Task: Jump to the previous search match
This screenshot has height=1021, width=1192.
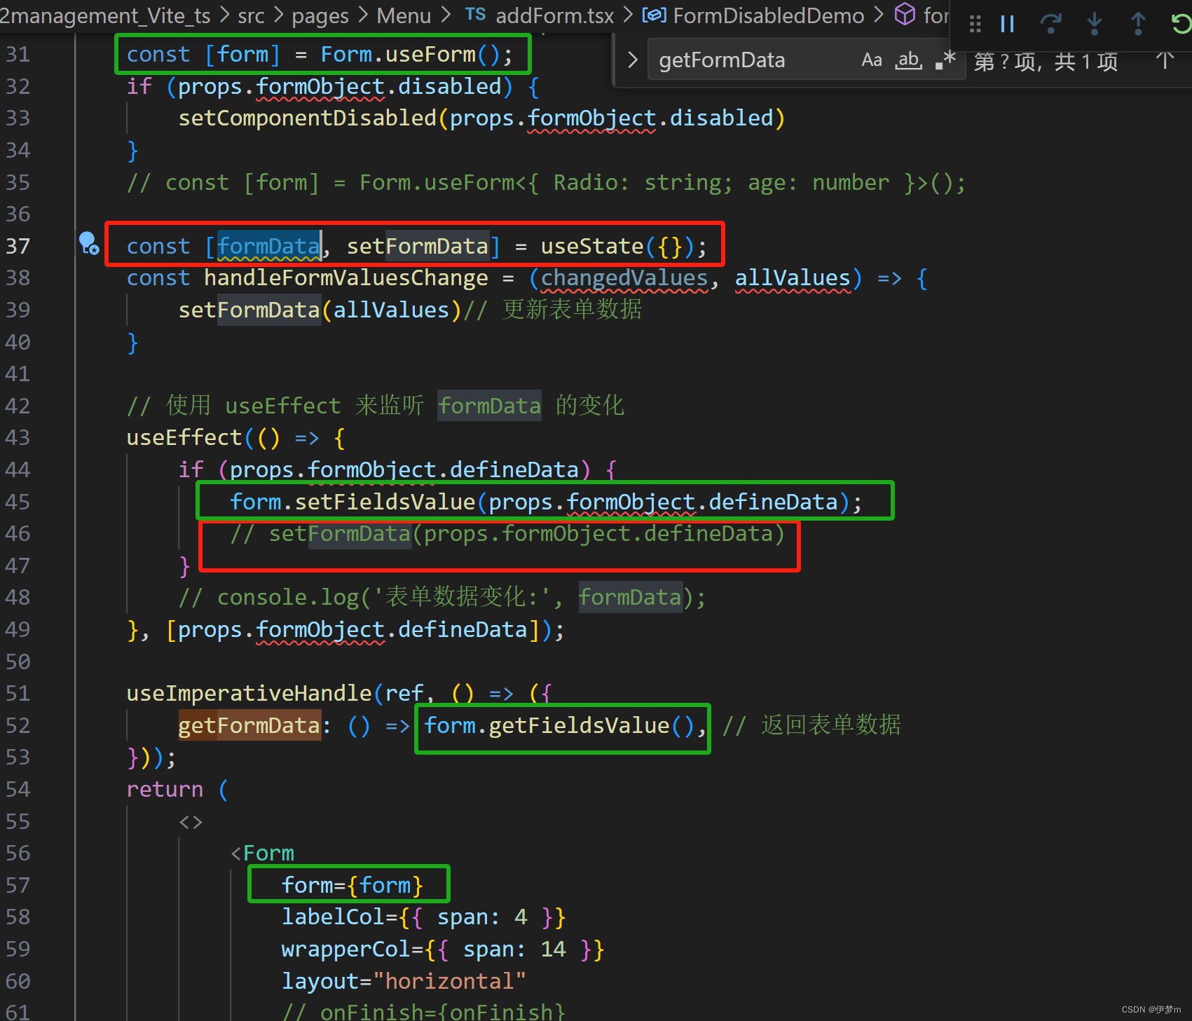Action: coord(1164,60)
